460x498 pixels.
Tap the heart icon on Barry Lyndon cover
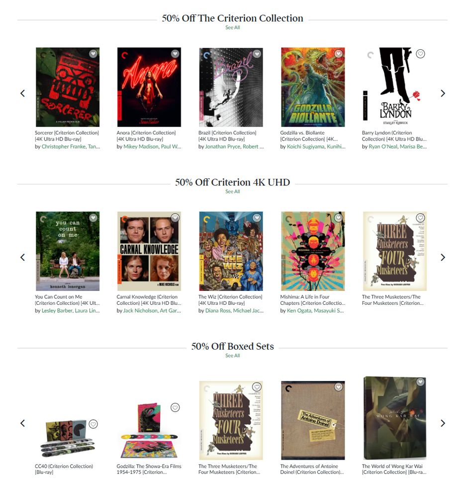(420, 54)
